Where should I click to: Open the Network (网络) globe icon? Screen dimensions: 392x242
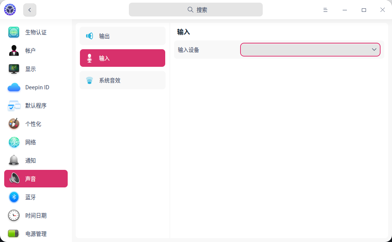[14, 142]
